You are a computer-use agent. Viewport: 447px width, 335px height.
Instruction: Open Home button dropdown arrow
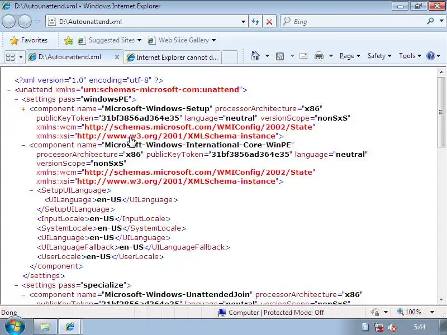coord(267,56)
